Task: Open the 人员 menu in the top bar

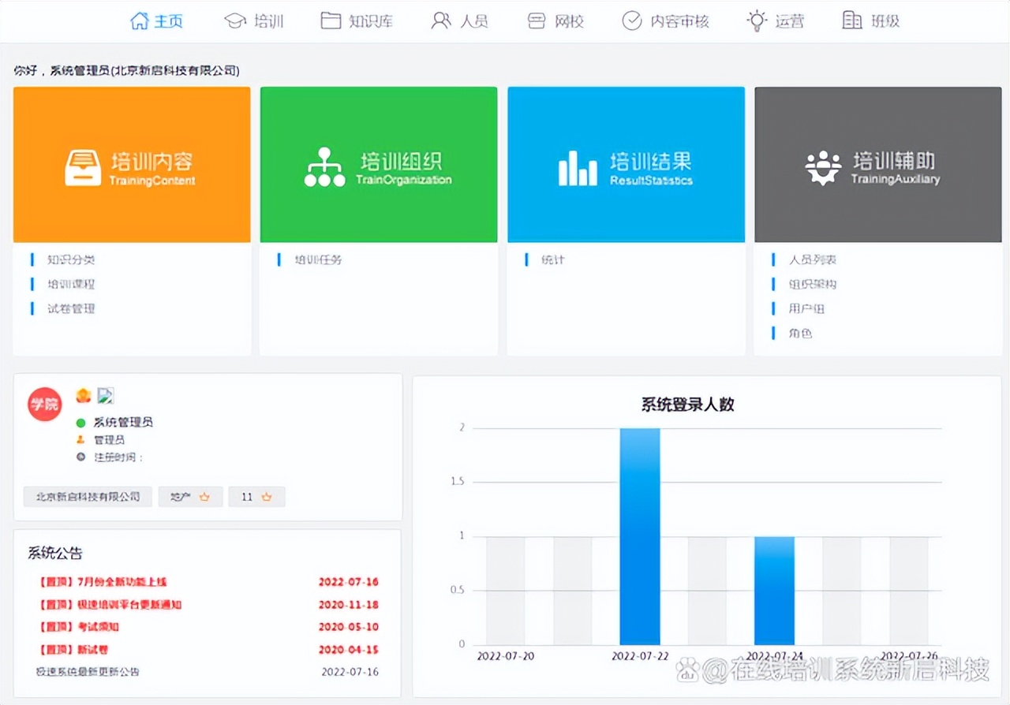Action: pos(460,20)
